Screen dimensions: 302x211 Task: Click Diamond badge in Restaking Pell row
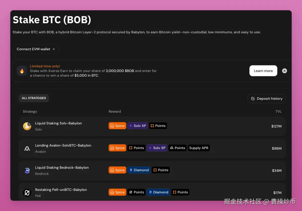point(158,192)
